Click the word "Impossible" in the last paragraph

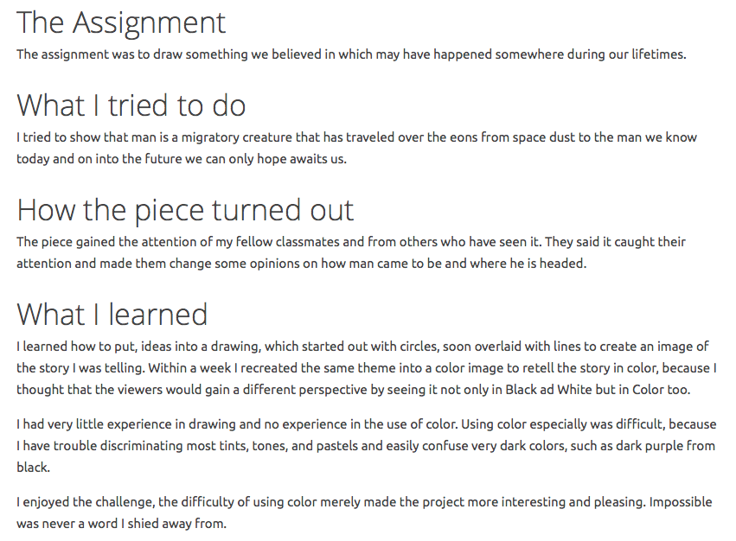click(x=682, y=502)
